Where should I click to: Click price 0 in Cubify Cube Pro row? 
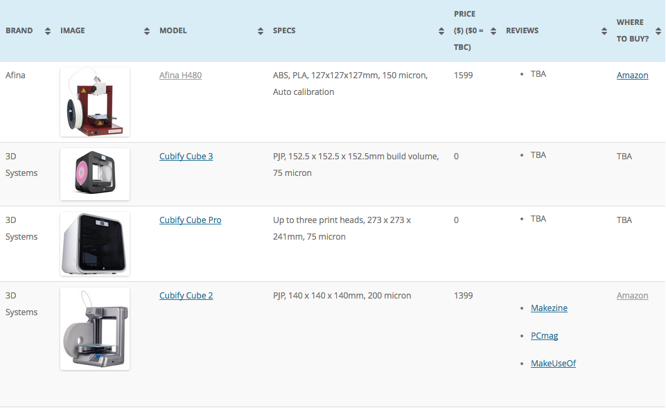456,220
